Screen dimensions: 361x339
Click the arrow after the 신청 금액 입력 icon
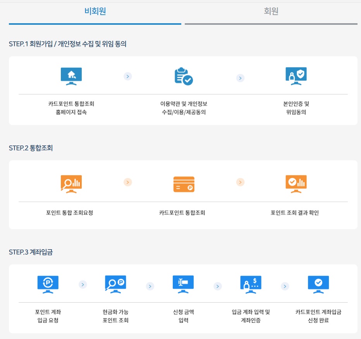[218, 286]
